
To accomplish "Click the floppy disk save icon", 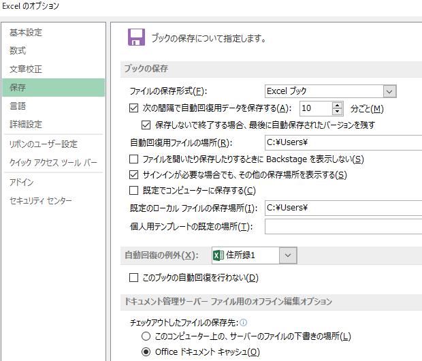I will [137, 37].
